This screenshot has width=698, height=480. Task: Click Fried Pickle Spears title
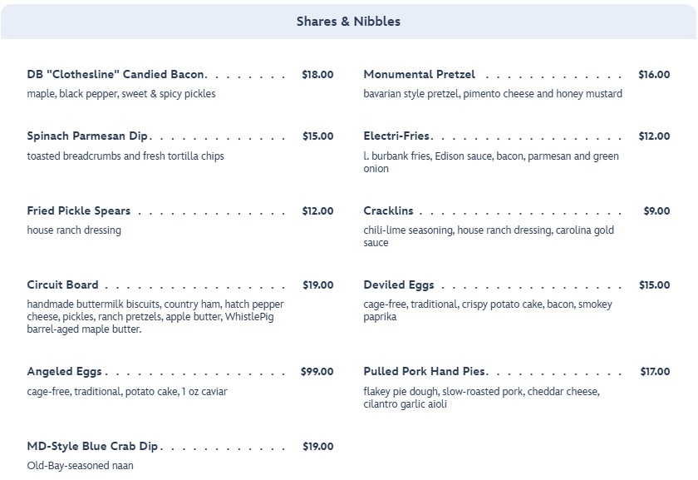(x=78, y=211)
